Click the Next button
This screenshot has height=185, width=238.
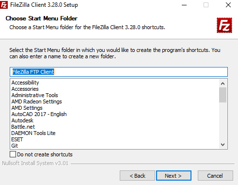(174, 175)
